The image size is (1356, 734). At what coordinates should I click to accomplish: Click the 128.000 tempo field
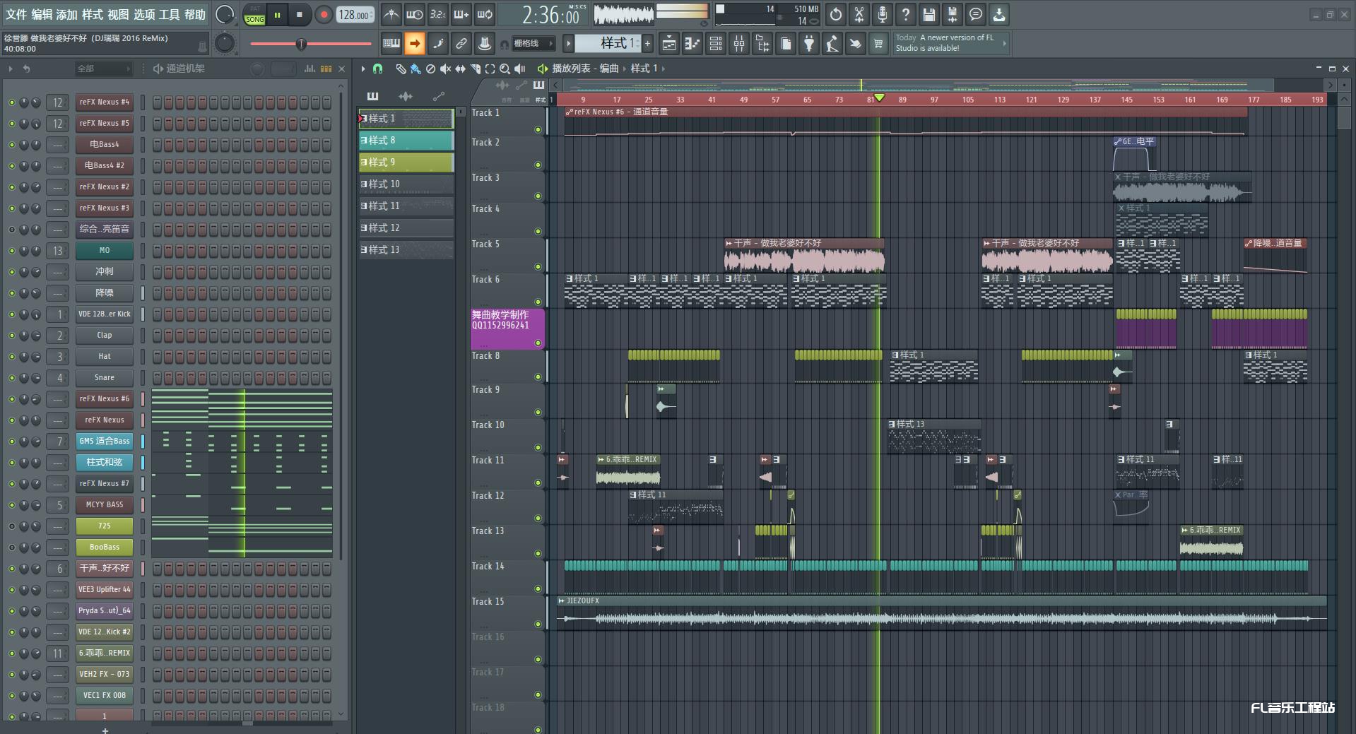pyautogui.click(x=355, y=14)
